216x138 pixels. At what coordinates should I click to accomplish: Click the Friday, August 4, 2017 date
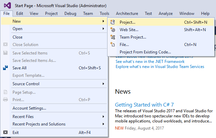pos(144,128)
